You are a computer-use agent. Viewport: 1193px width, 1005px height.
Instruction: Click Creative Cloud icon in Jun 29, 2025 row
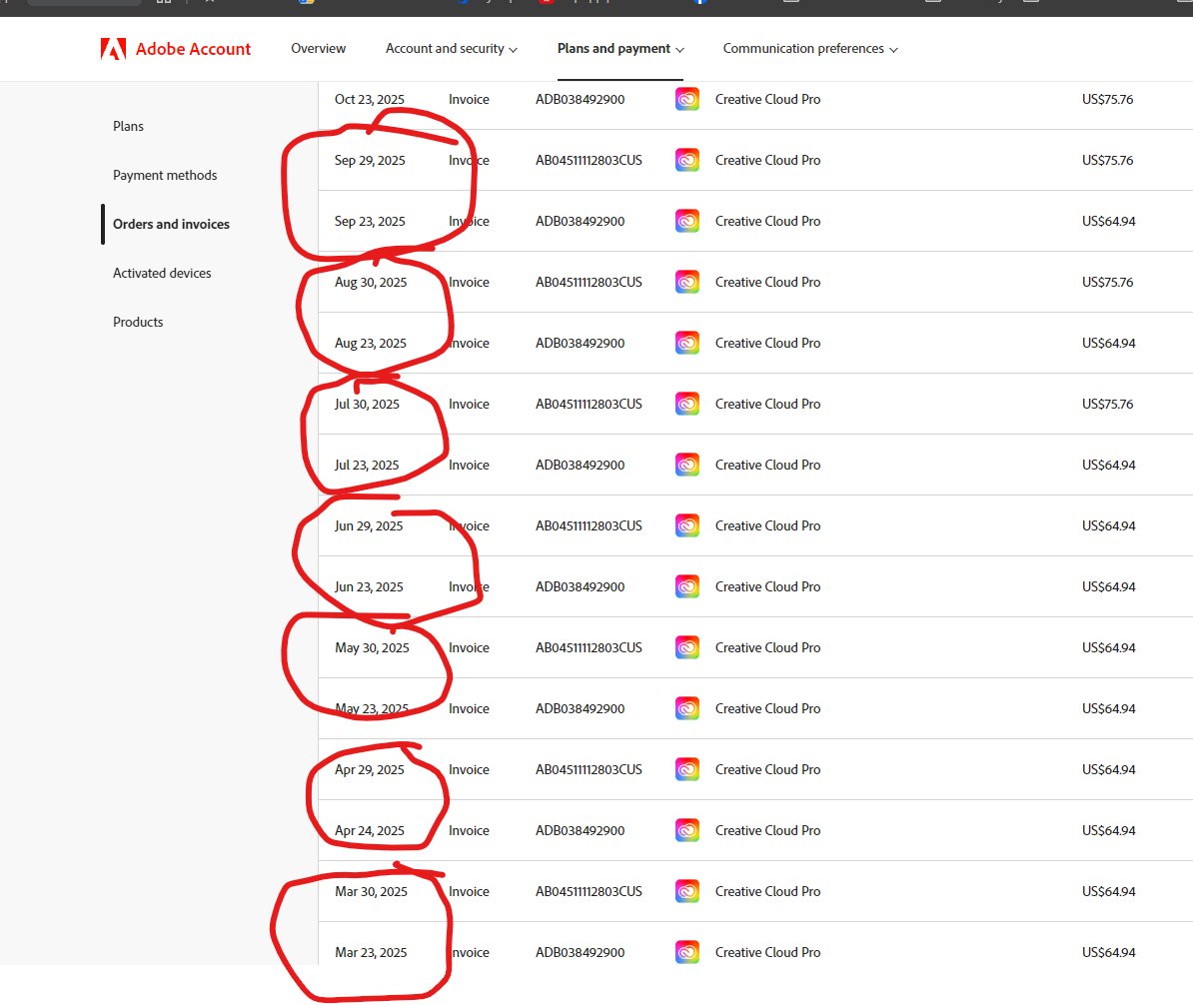(687, 525)
